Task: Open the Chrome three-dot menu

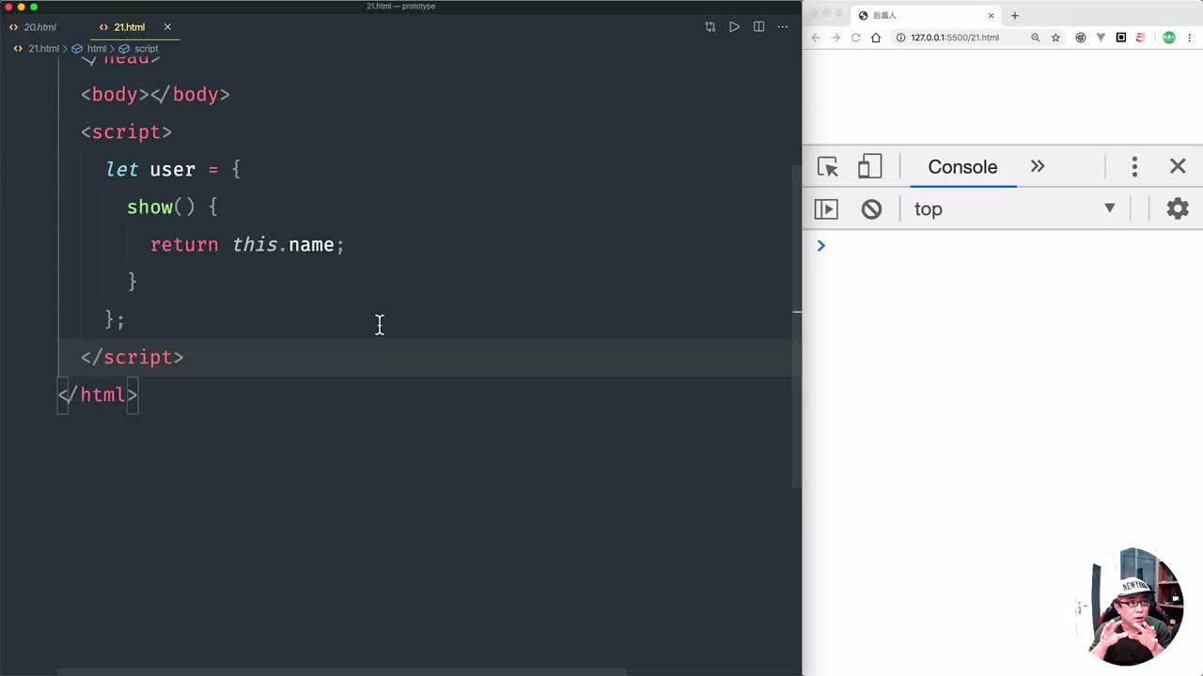Action: (1190, 38)
